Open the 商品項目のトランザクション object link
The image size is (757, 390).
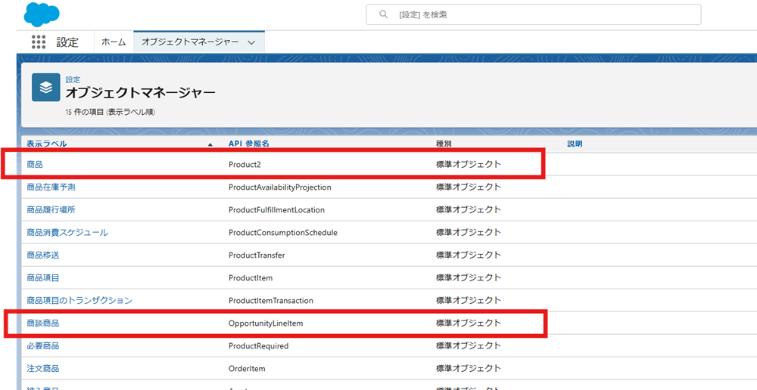tap(79, 300)
